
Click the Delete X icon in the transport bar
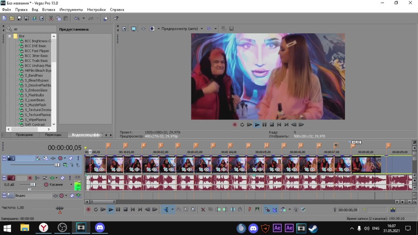pos(203,210)
